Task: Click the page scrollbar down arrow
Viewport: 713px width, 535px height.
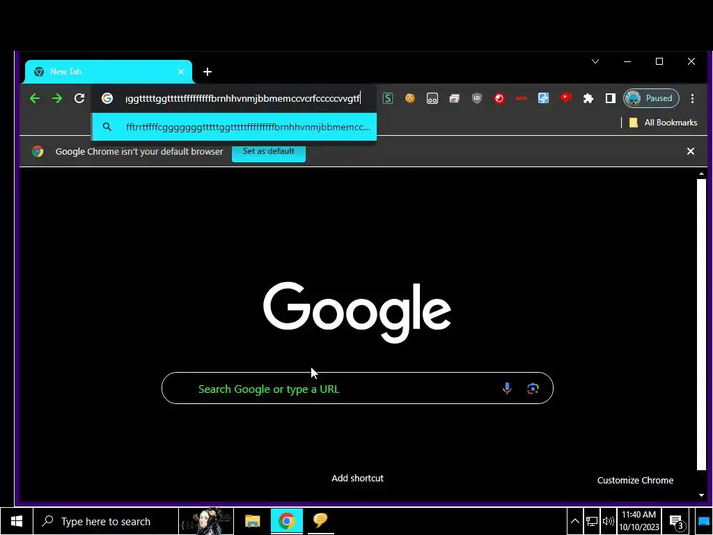Action: (701, 495)
